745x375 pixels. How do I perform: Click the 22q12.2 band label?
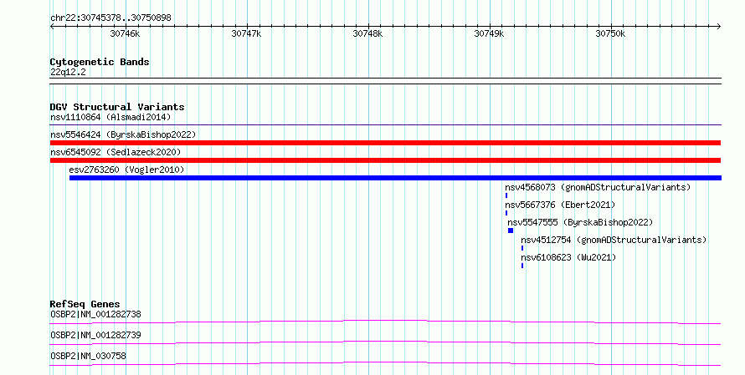pyautogui.click(x=68, y=72)
